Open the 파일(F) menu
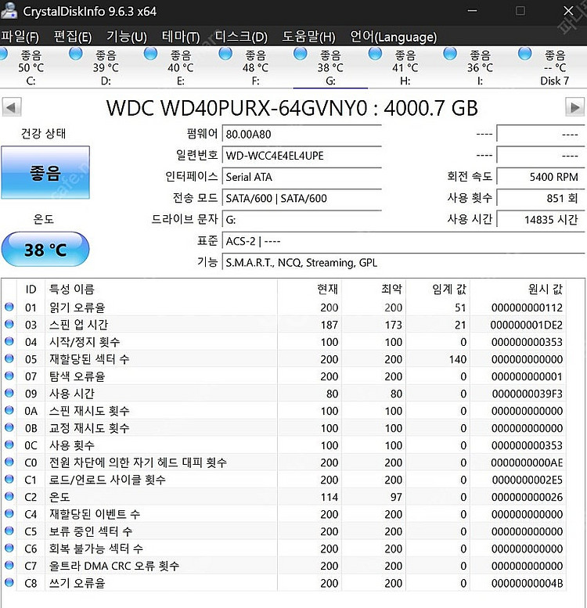This screenshot has width=587, height=608. pos(20,37)
